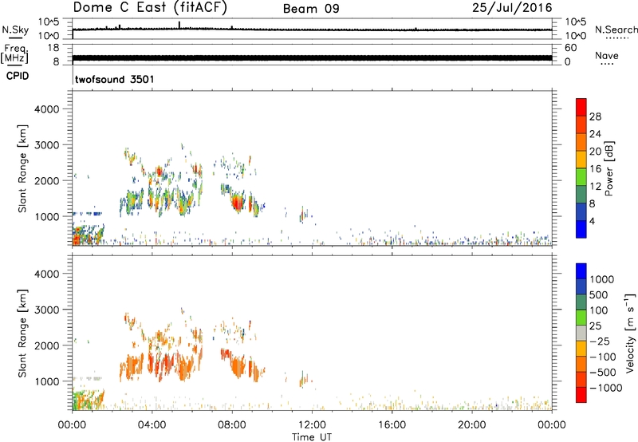Click the strong red echo near 08:00 in the power panel
This screenshot has height=442, width=638.
click(237, 203)
